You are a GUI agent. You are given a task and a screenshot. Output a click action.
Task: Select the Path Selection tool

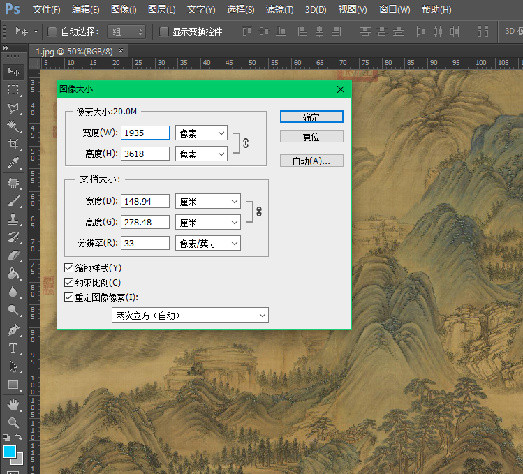pos(13,366)
